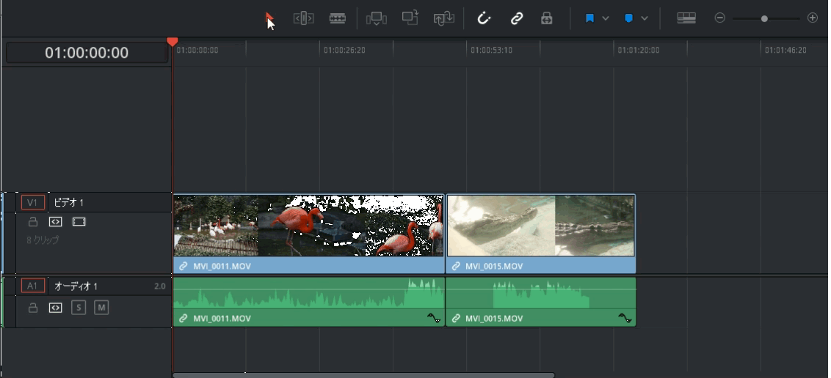The width and height of the screenshot is (831, 378).
Task: Click the zoom in plus button
Action: [813, 18]
